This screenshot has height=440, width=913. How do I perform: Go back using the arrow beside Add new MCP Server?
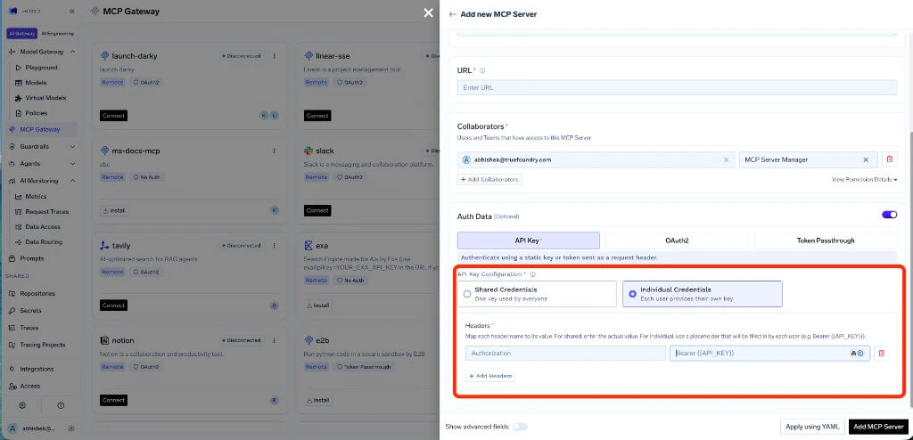(452, 14)
